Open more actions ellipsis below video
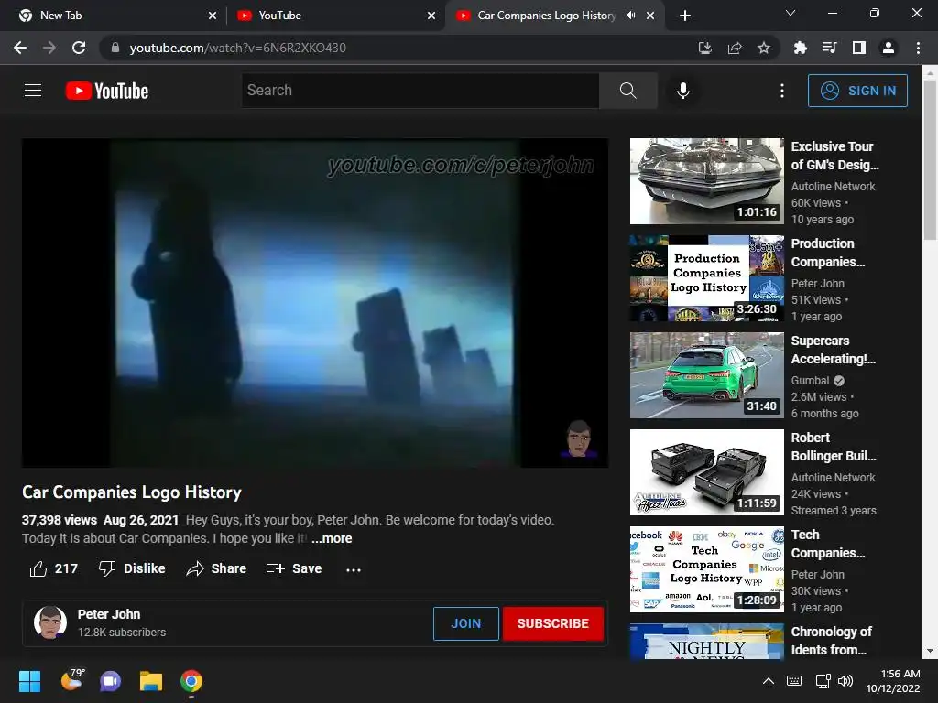Screen dimensions: 938x703 [x=354, y=569]
